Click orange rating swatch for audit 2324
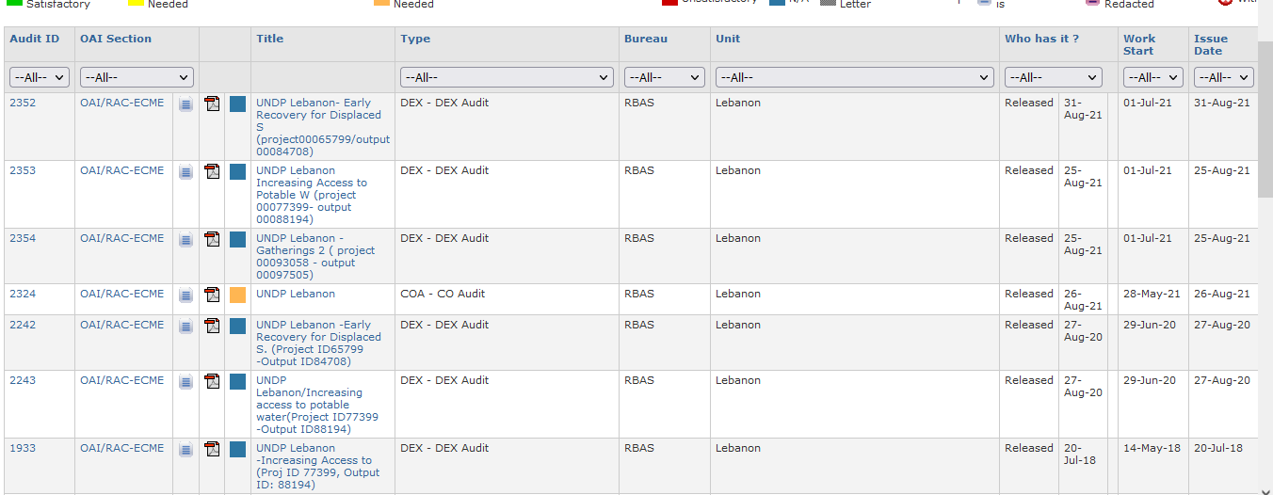Screen dimensions: 1273x495 [237, 295]
